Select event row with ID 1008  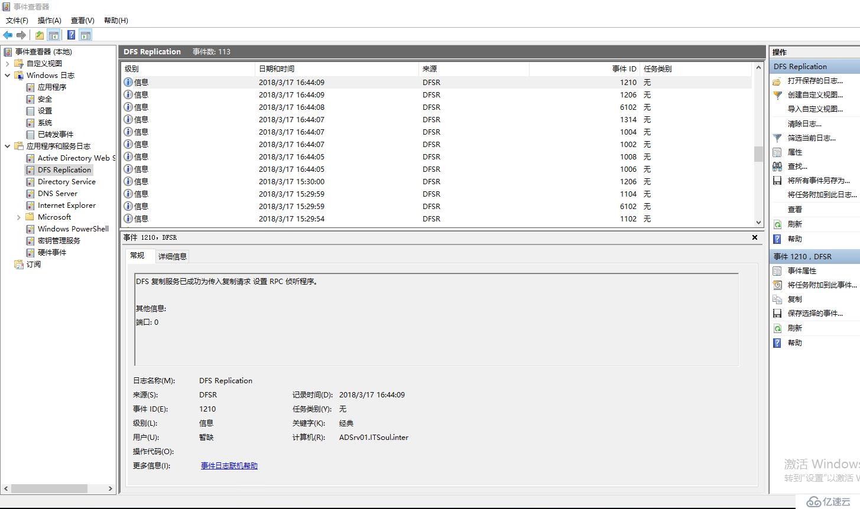tap(436, 157)
